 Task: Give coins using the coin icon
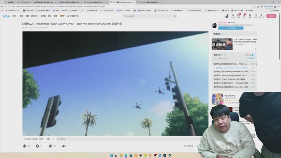coord(37,146)
